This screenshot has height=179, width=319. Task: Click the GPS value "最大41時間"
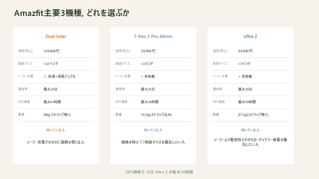click(x=52, y=102)
